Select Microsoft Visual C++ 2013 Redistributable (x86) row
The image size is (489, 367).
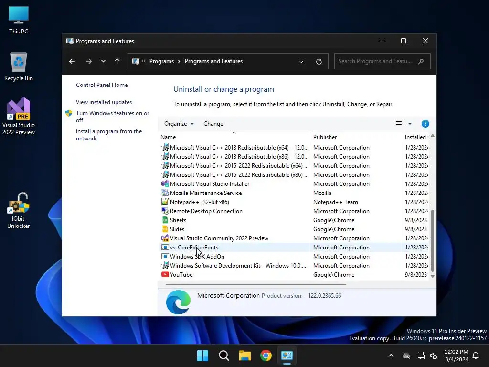click(294, 157)
